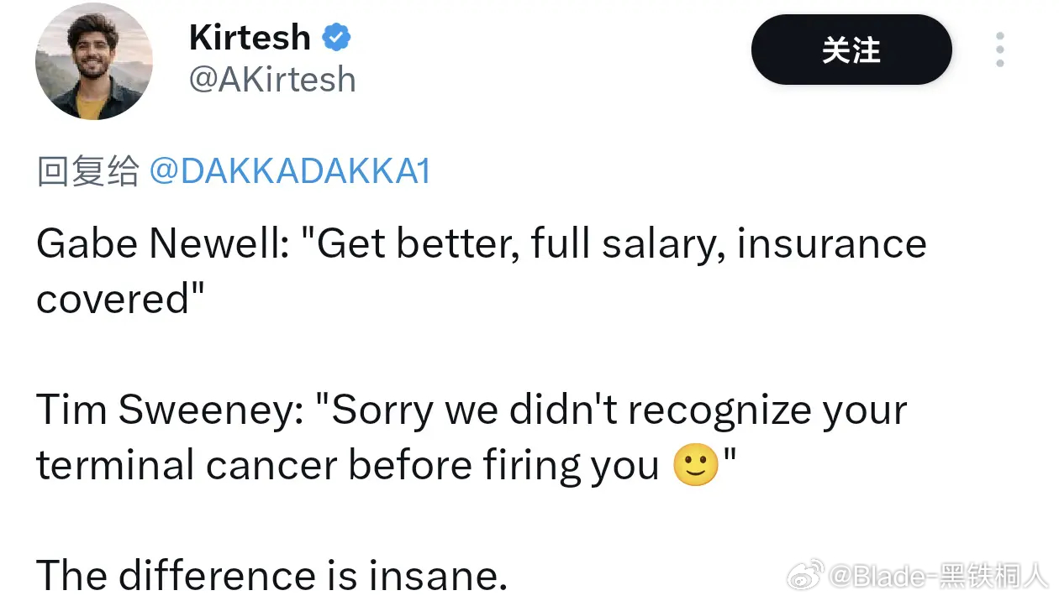Image resolution: width=1059 pixels, height=601 pixels.
Task: Click the @Blade-黑铁桐人 watermark text
Action: pos(938,577)
